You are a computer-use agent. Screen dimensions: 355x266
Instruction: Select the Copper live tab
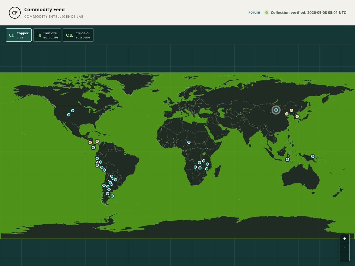[19, 35]
